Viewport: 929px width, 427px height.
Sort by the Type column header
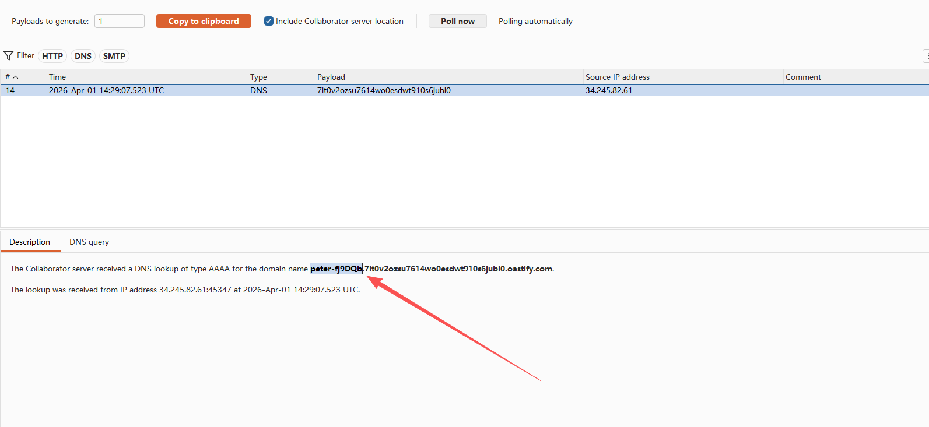tap(258, 77)
